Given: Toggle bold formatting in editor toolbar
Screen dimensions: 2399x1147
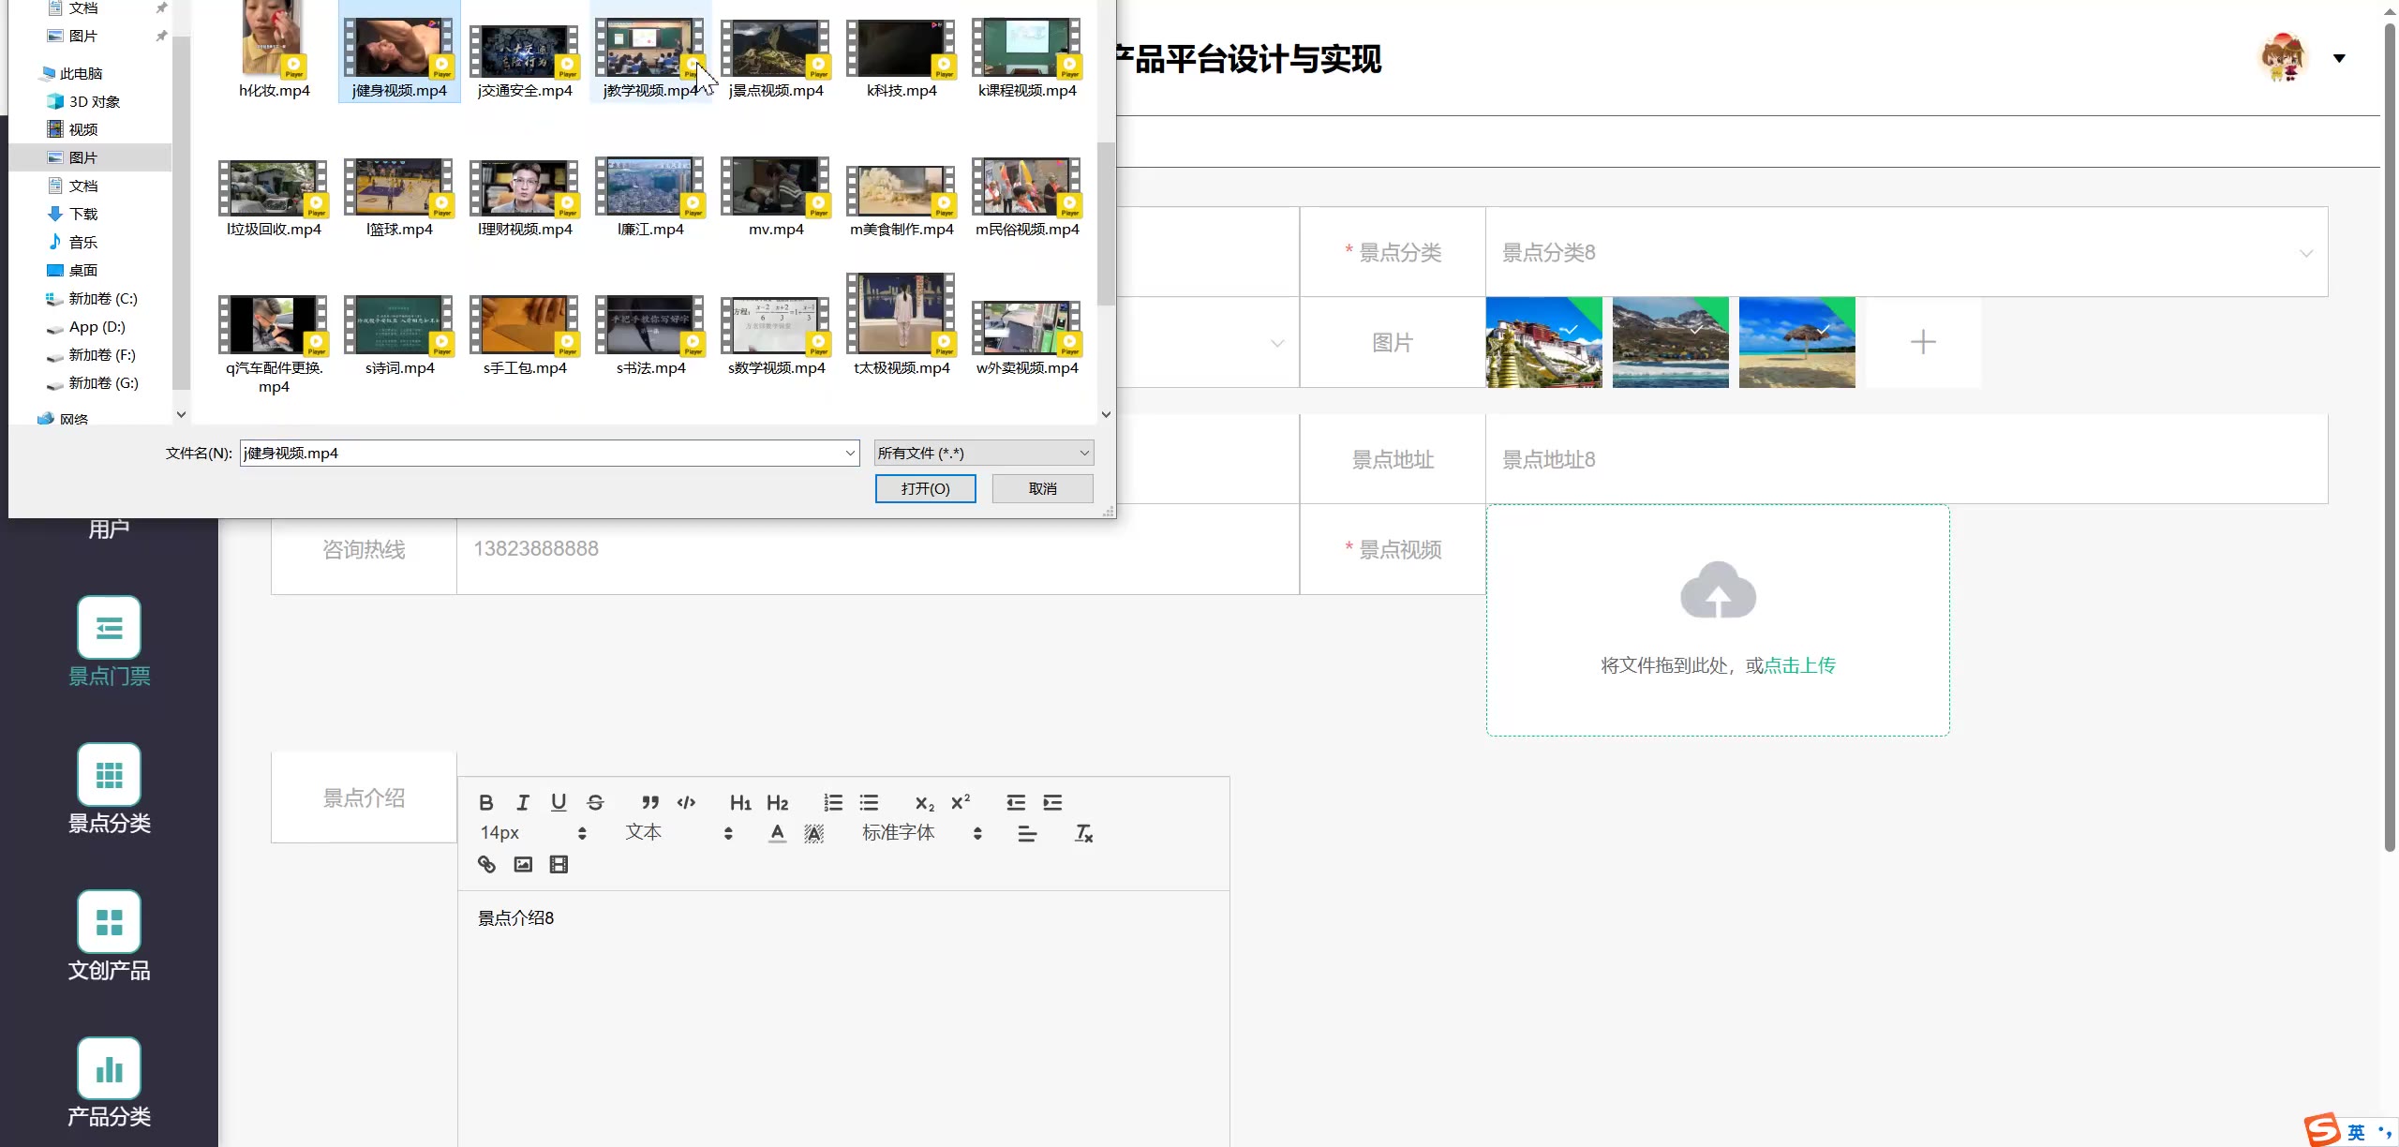Looking at the screenshot, I should coord(485,803).
